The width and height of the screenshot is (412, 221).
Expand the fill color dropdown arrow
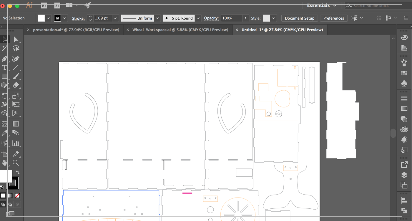pos(49,18)
